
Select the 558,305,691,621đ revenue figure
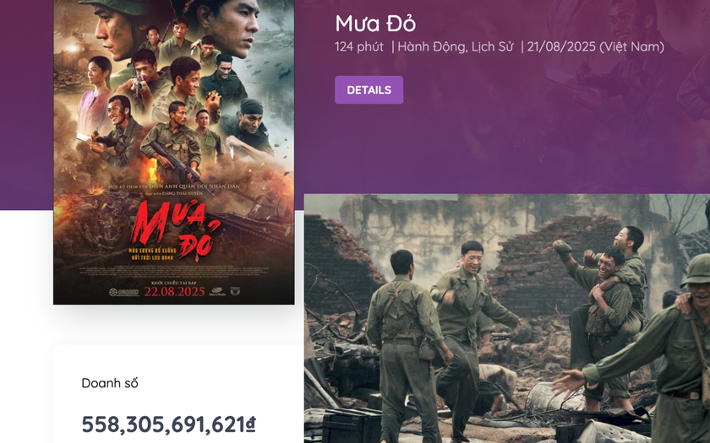pos(168,424)
